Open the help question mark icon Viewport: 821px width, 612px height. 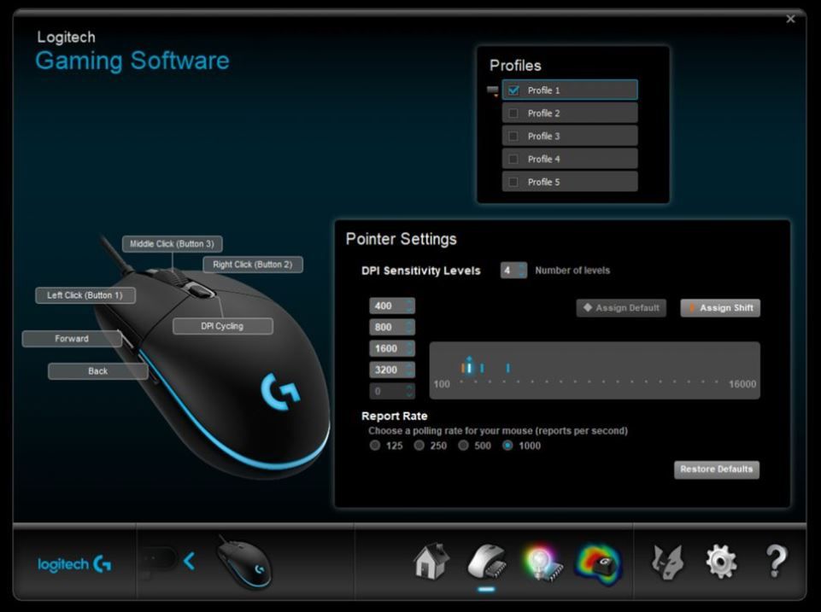coord(775,562)
